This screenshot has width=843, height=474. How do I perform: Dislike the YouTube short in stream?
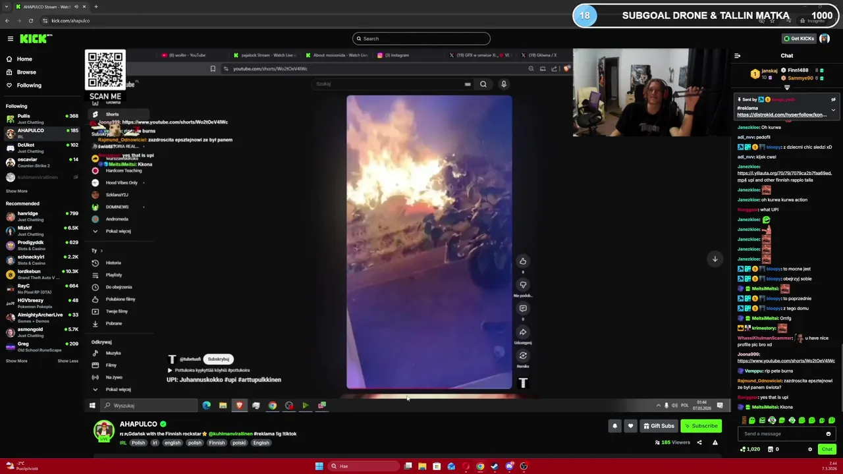(x=523, y=285)
